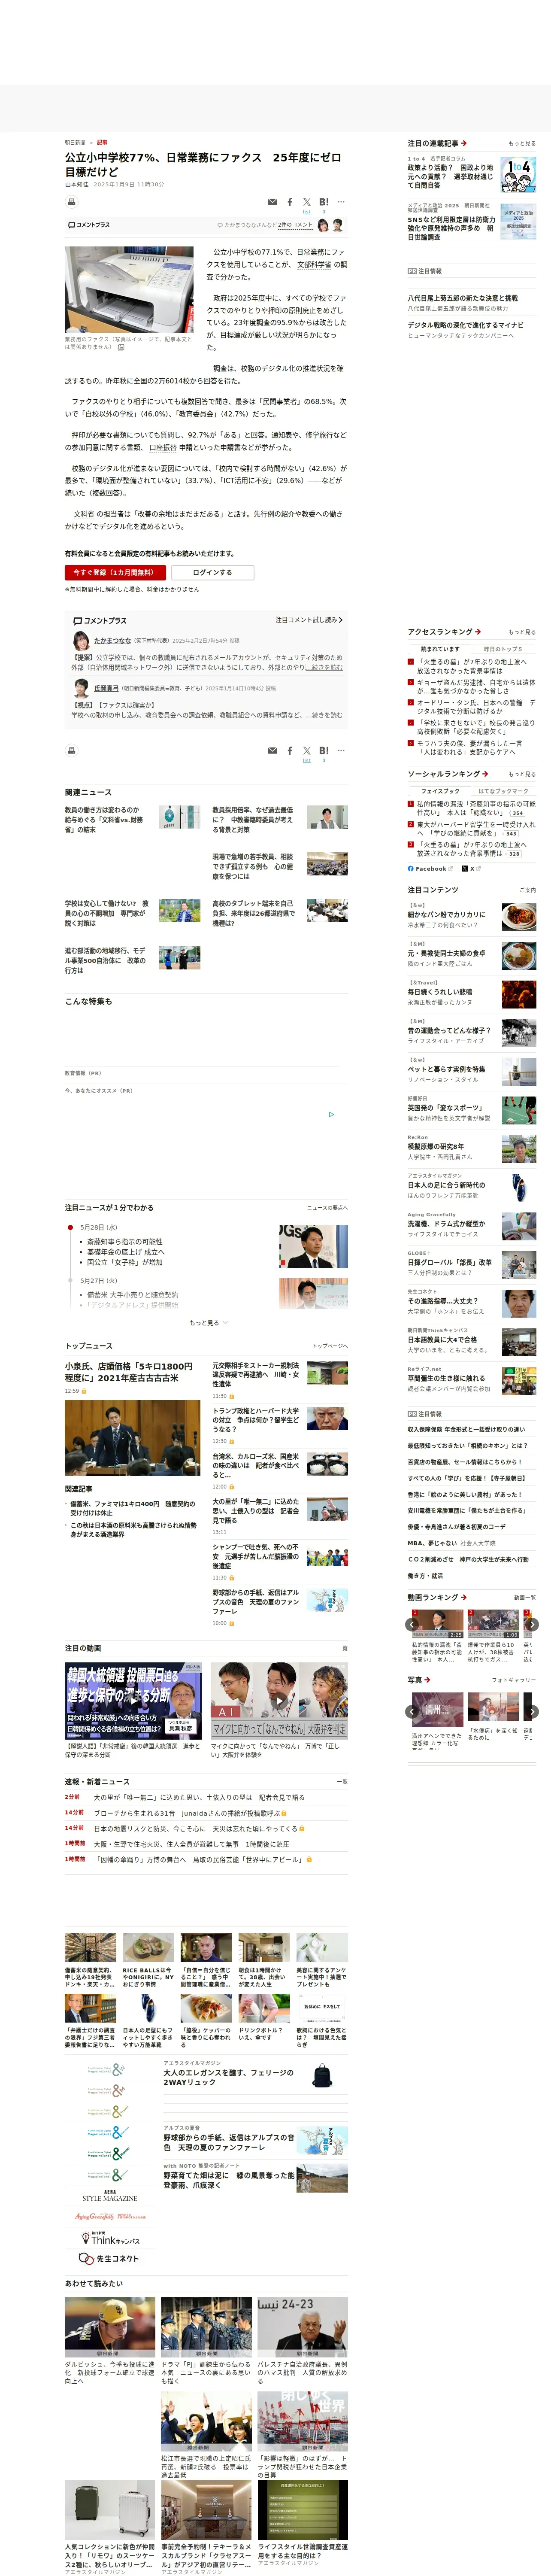Expand もっと見る under the 1-minute news
Viewport: 551px width, 2576px height.
point(208,1323)
